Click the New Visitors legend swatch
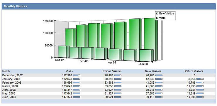 point(157,14)
